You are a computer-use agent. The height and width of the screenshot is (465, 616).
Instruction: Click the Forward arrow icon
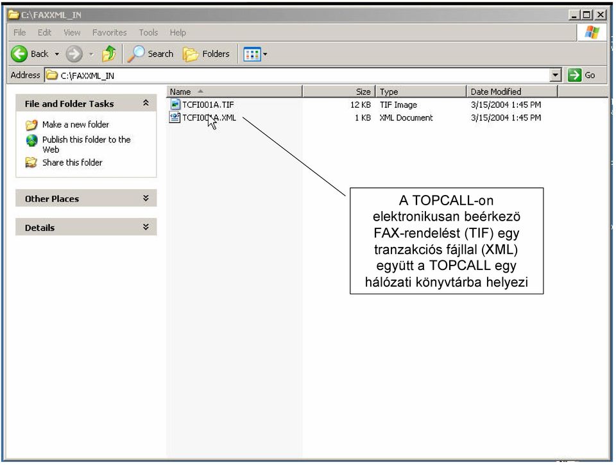[x=74, y=54]
